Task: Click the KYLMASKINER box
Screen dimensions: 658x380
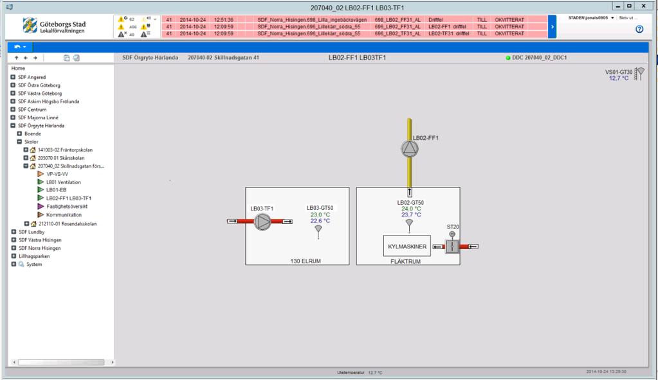Action: [x=407, y=246]
